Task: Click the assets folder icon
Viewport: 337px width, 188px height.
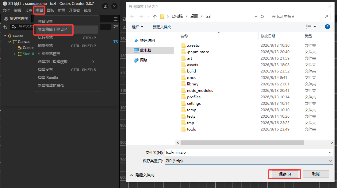Action: (x=183, y=65)
